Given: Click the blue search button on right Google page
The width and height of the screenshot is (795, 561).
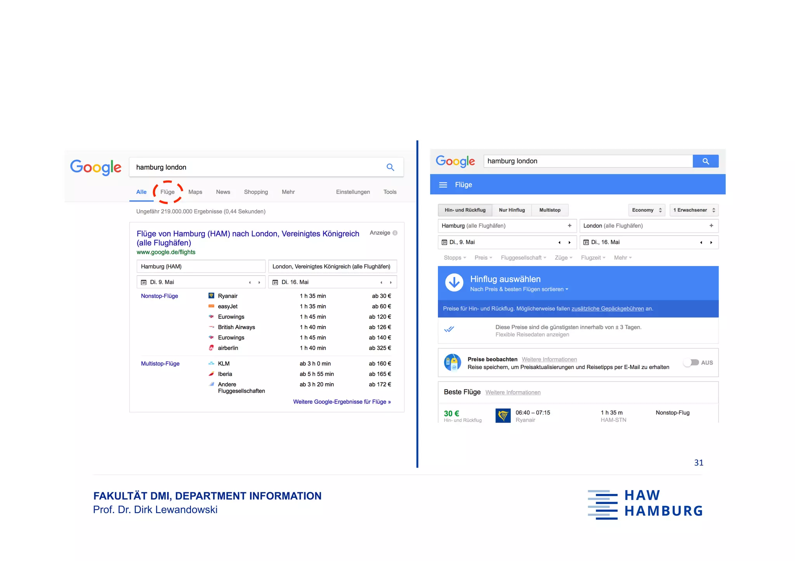Looking at the screenshot, I should point(705,161).
